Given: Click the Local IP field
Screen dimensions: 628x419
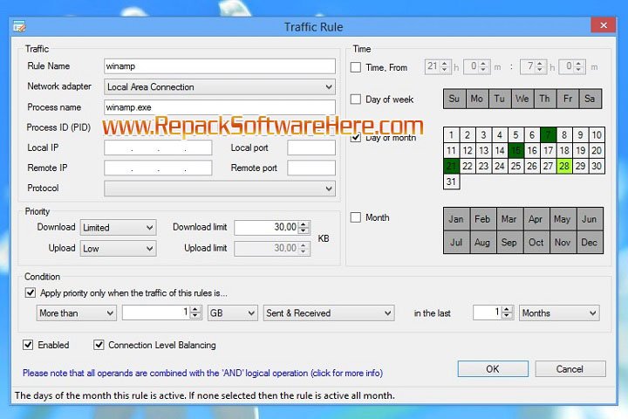Looking at the screenshot, I should [x=158, y=148].
